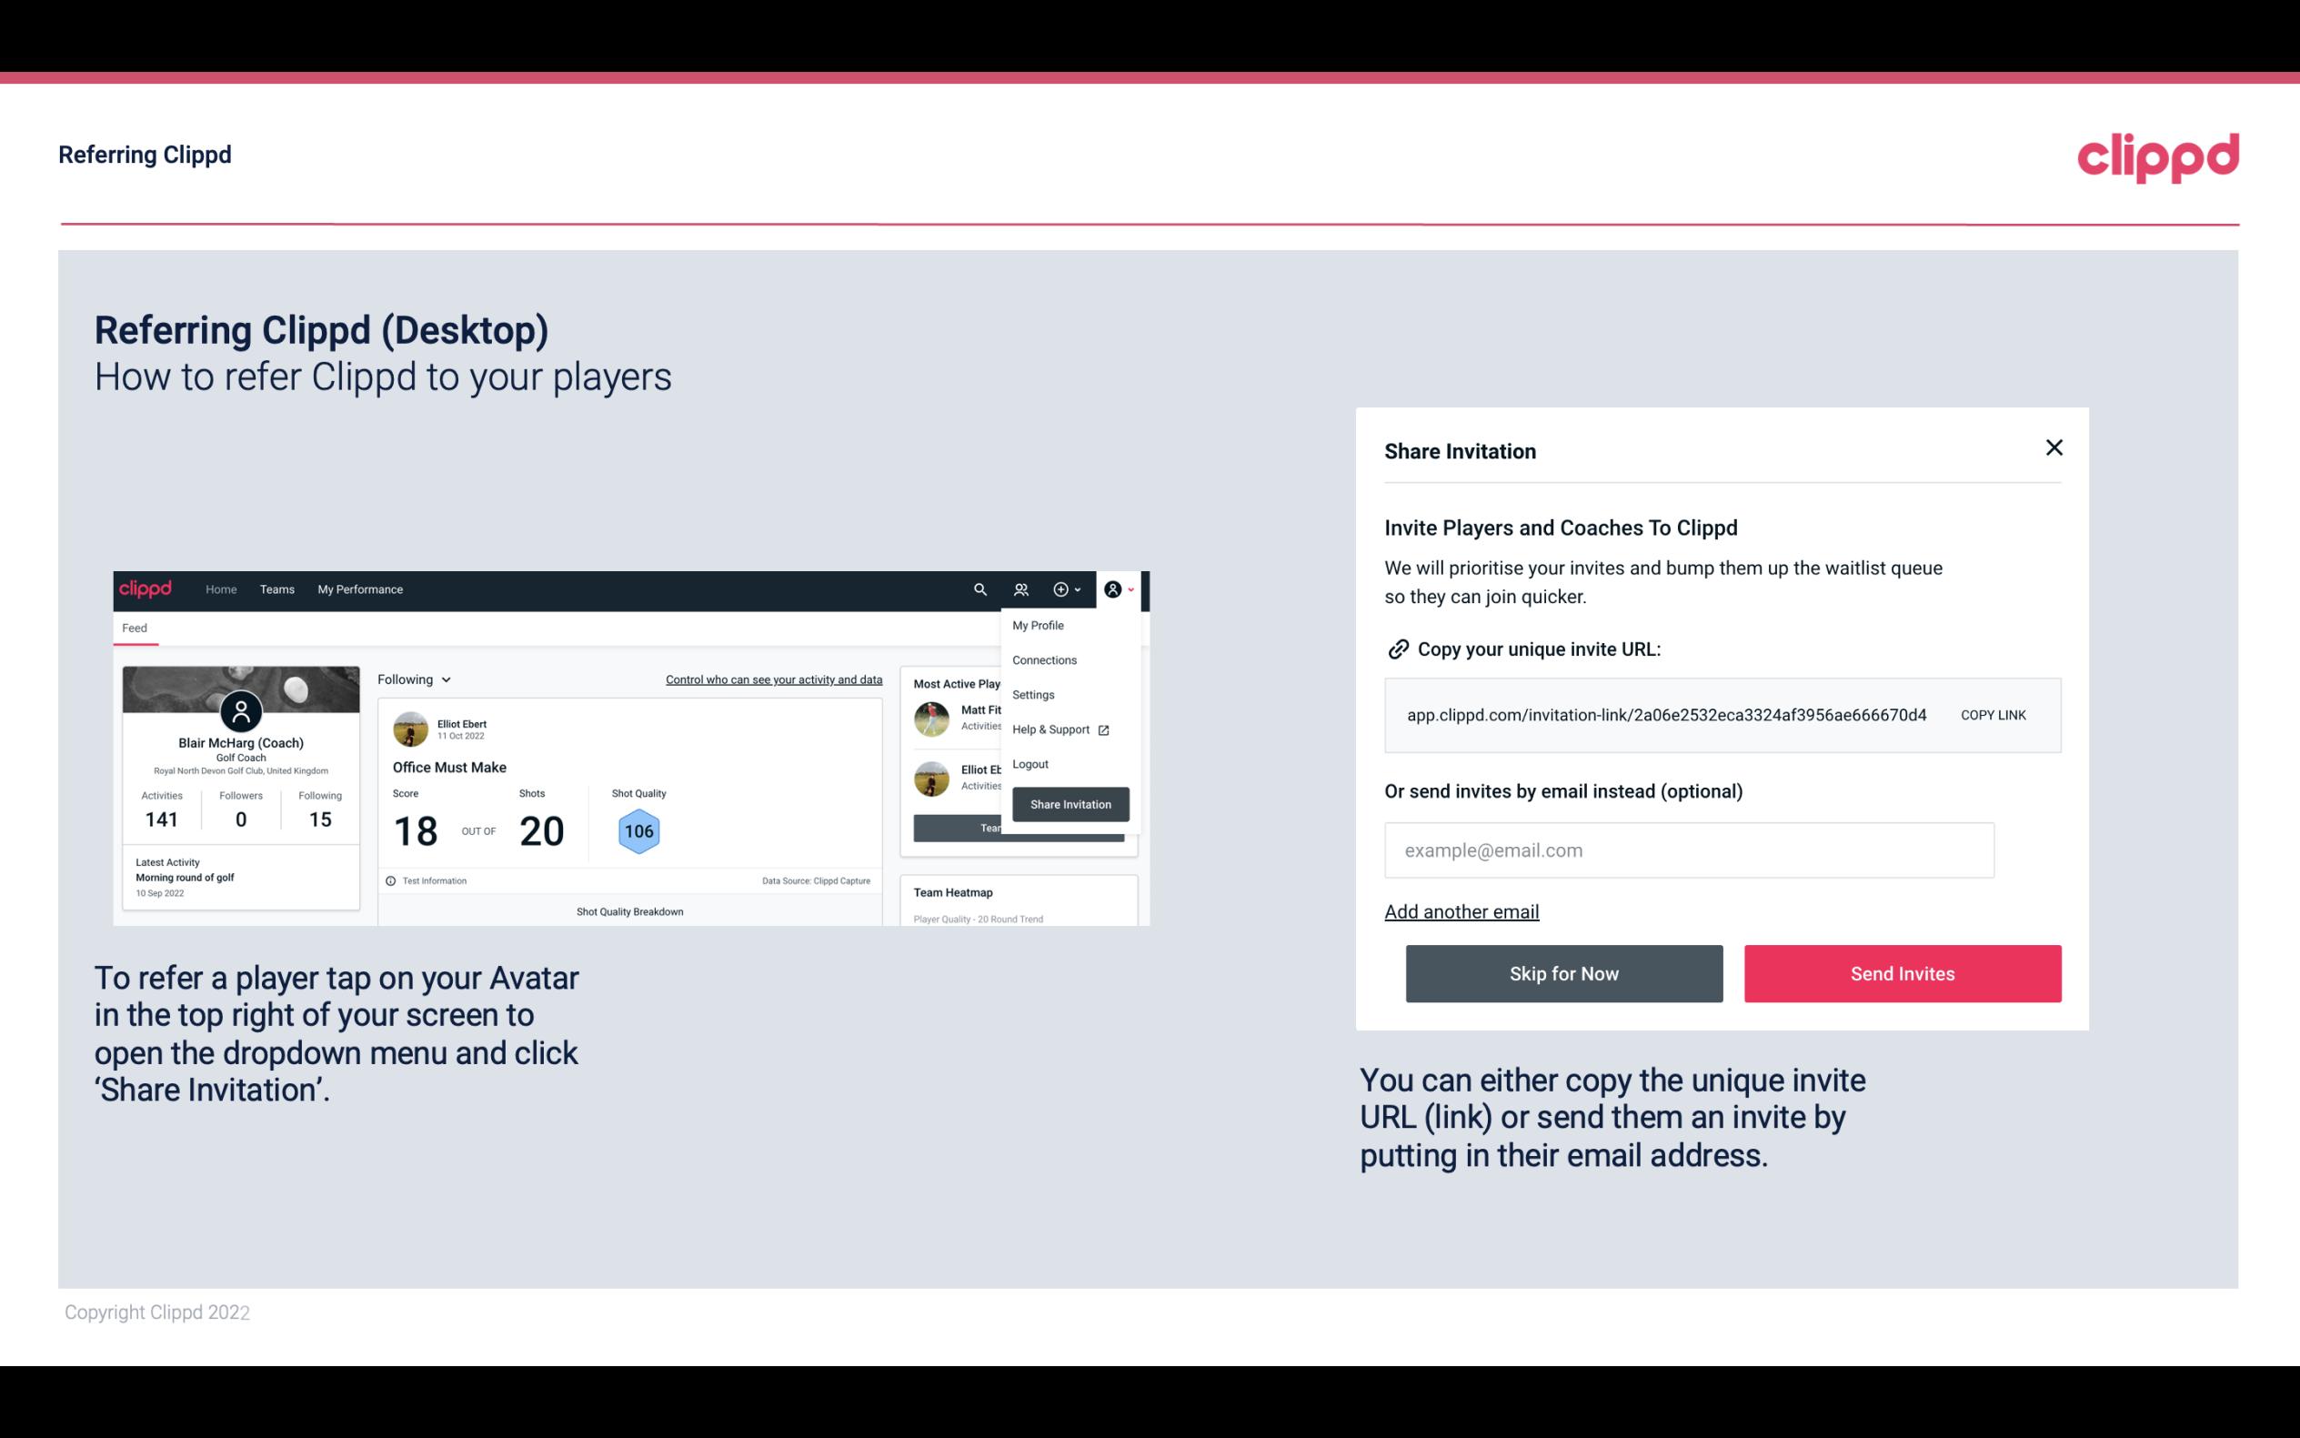Screen dimensions: 2300x1438
Task: Click the 'Following' dropdown on player profile
Action: coord(411,679)
